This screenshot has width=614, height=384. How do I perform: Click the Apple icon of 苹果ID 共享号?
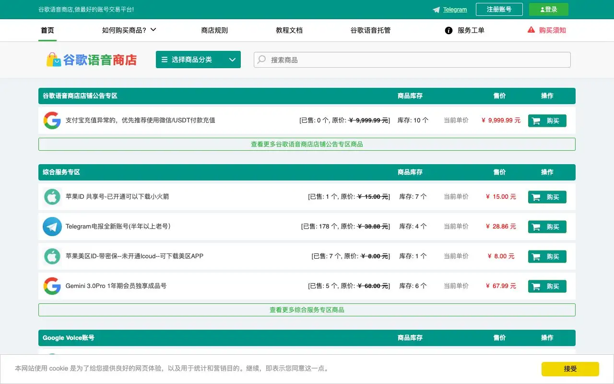(52, 197)
